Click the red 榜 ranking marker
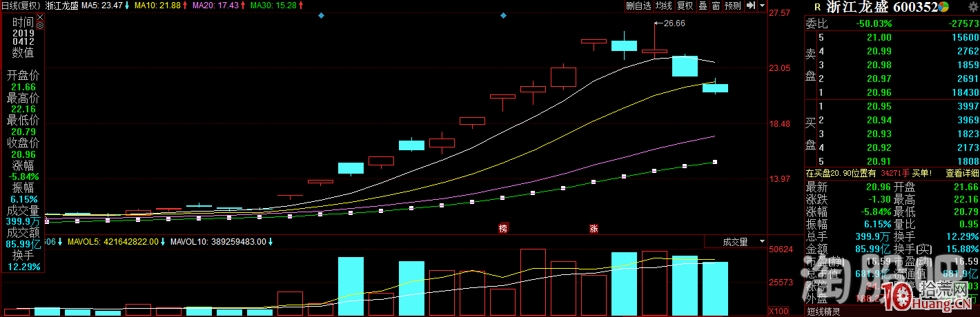Viewport: 980px width, 317px height. click(x=504, y=228)
